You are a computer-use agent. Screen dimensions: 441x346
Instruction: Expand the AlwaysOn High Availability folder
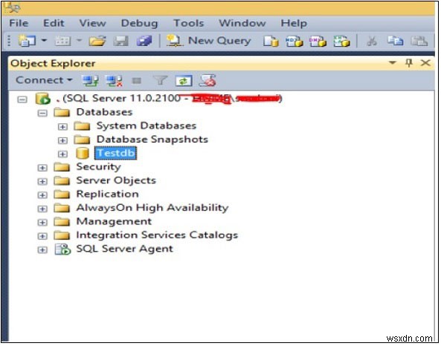tap(42, 209)
